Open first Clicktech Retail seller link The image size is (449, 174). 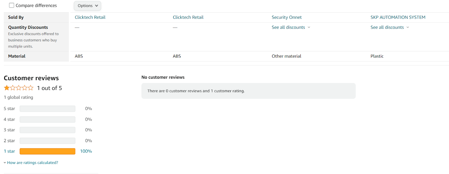90,17
